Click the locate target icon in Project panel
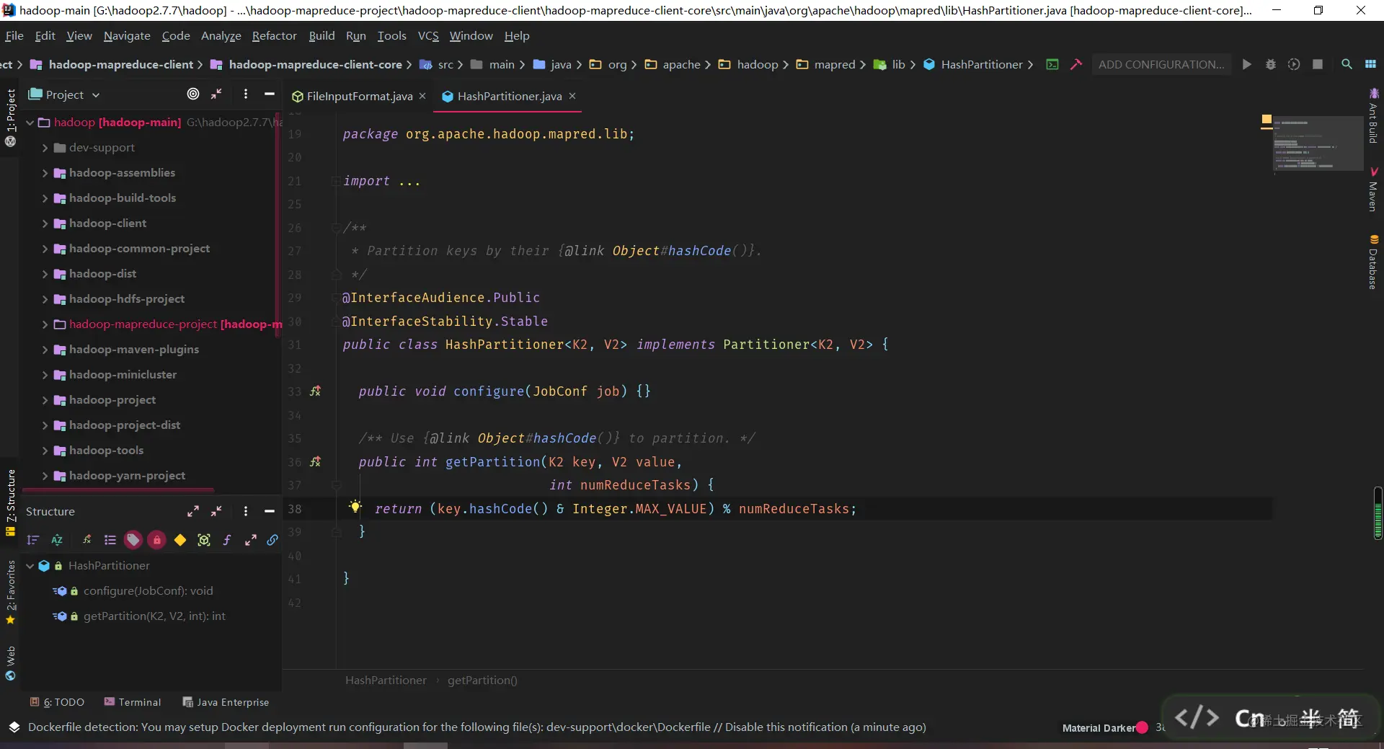 point(192,94)
